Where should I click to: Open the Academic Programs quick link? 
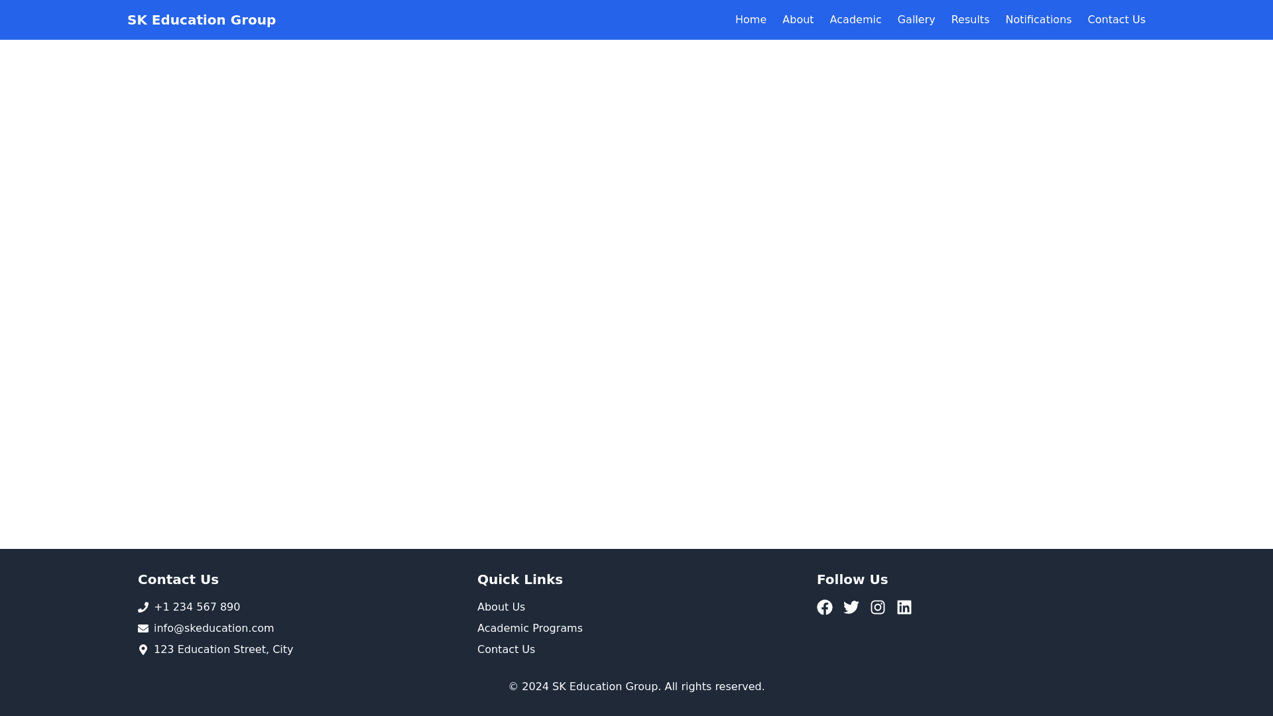pyautogui.click(x=530, y=628)
